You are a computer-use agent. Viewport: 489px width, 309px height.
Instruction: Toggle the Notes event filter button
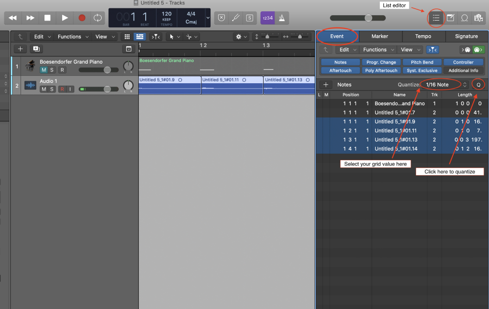[x=340, y=62]
